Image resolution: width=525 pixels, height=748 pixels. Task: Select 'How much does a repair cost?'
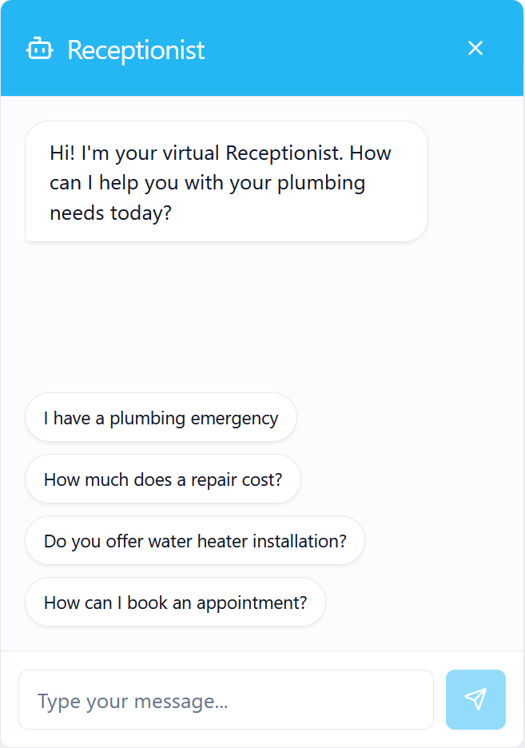click(x=163, y=479)
